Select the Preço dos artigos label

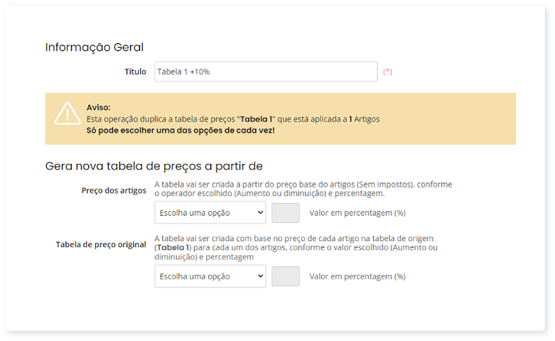[x=114, y=190]
